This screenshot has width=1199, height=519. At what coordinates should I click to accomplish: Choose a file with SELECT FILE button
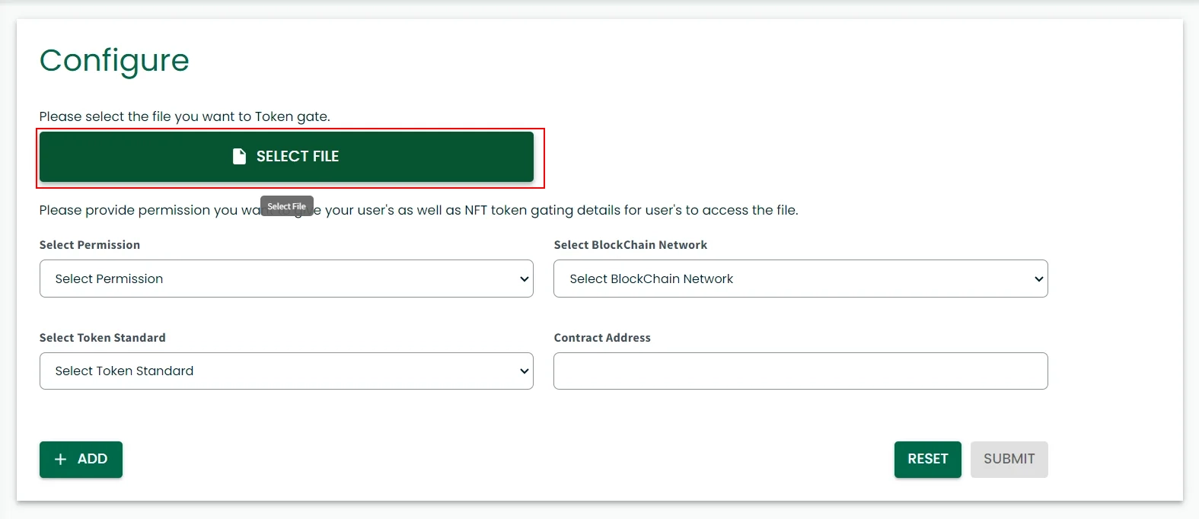coord(286,157)
